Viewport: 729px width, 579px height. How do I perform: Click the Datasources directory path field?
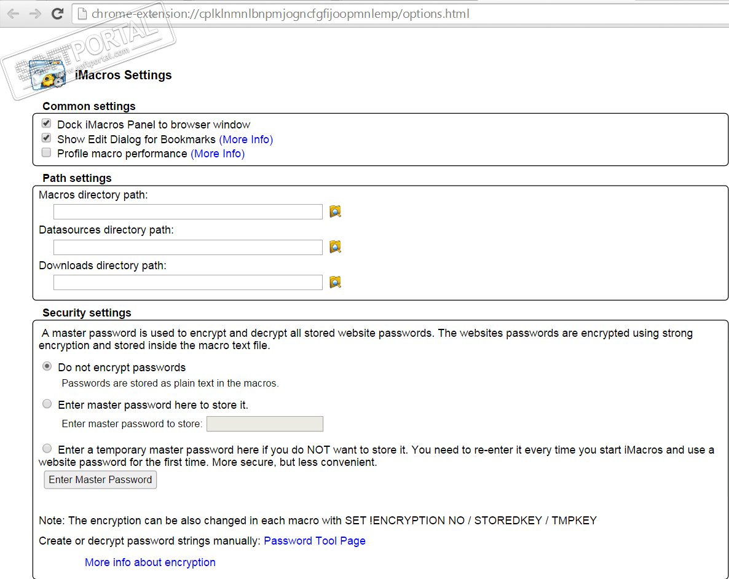188,247
